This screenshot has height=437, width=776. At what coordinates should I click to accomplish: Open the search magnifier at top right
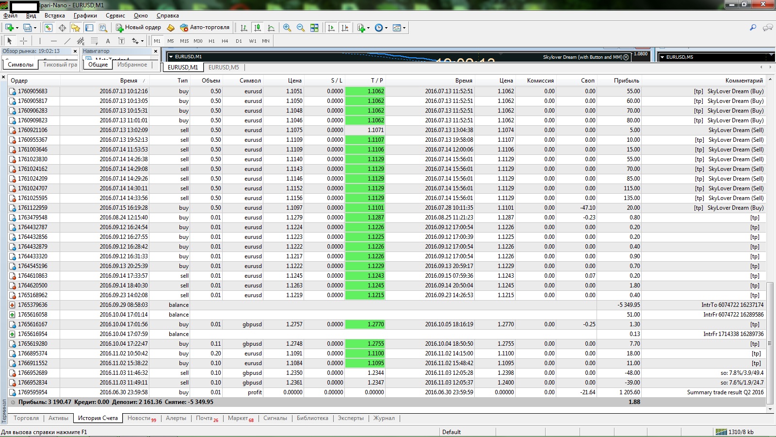(x=753, y=28)
